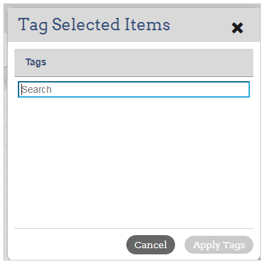Viewport: 265px width, 264px height.
Task: Click the disabled Apply Tags control
Action: (x=219, y=245)
